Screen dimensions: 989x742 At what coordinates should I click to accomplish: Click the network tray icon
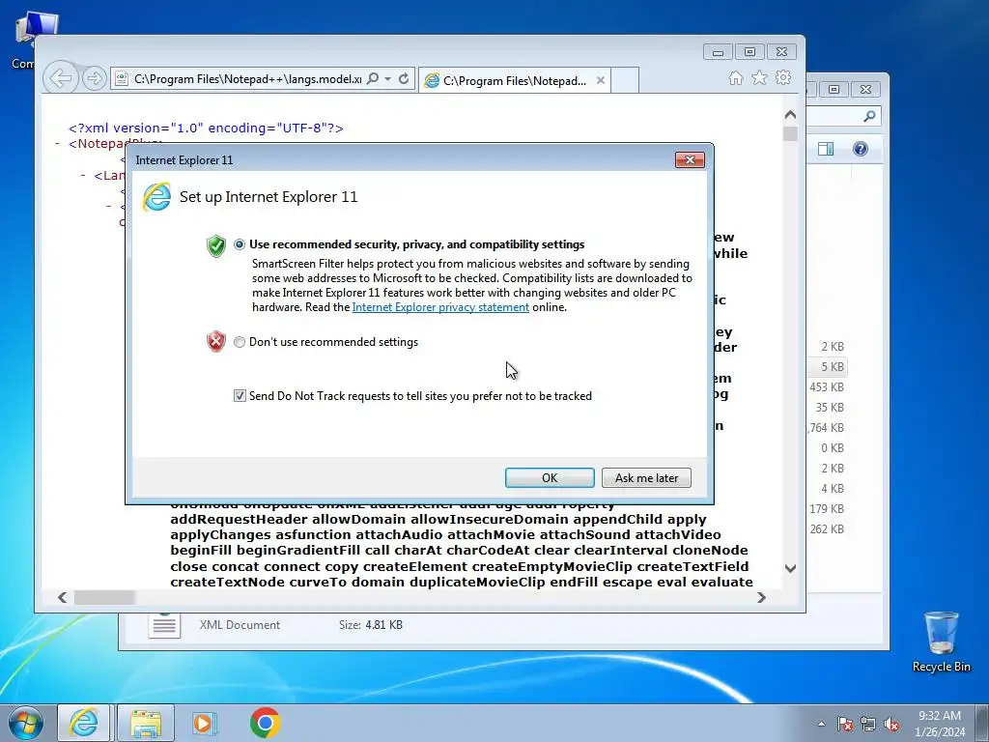(868, 724)
